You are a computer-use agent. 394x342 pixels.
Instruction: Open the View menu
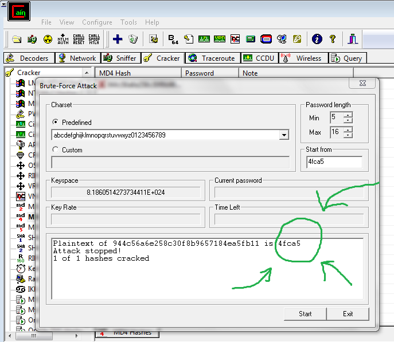(x=67, y=22)
